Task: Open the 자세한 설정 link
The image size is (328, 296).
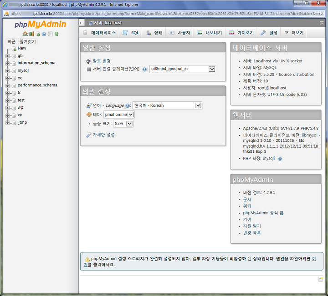Action: [x=104, y=135]
